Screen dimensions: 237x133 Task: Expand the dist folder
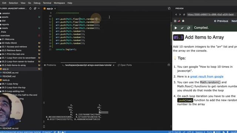4,21
